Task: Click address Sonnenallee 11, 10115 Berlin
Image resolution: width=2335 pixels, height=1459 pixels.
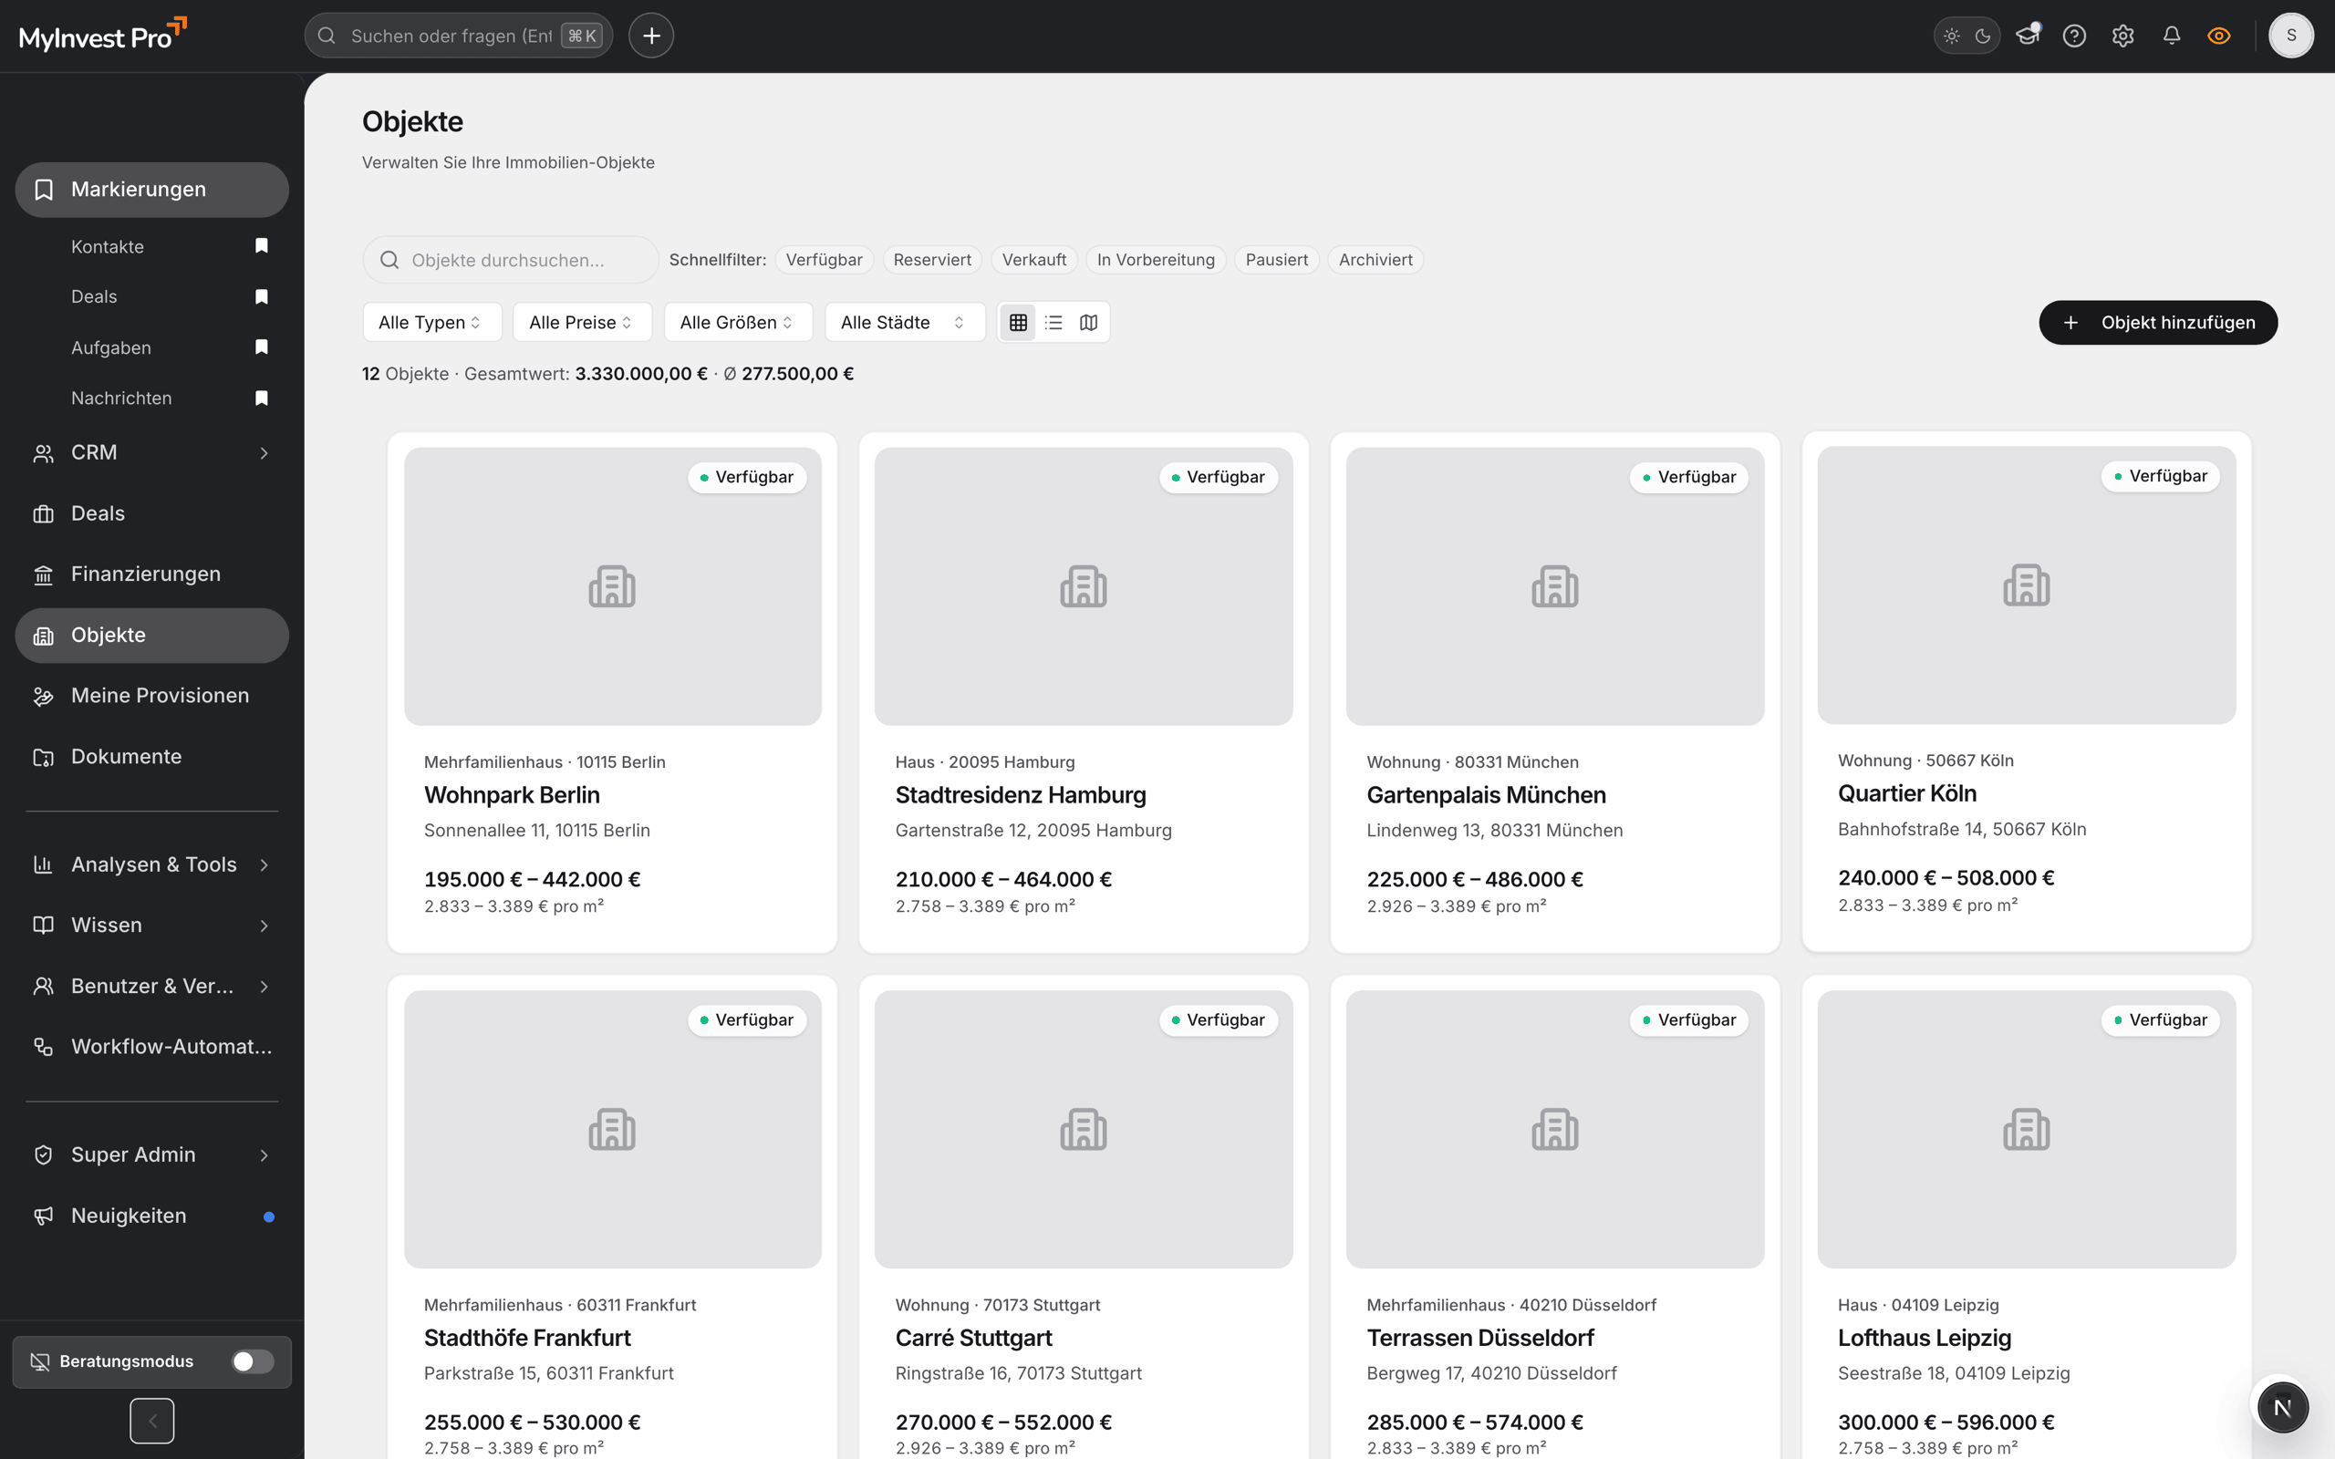Action: click(536, 830)
